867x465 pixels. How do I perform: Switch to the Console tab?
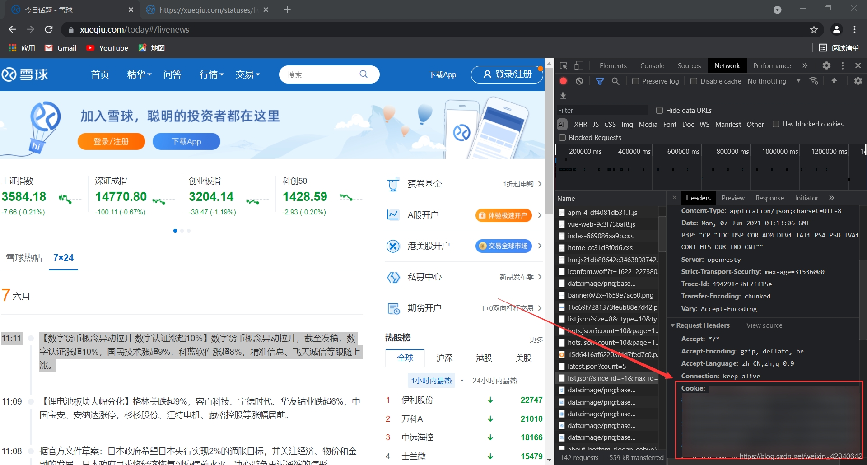652,66
